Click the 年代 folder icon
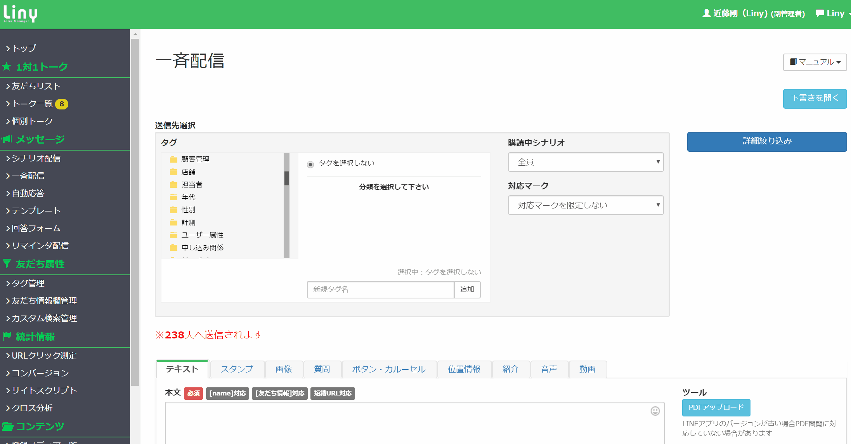 point(173,197)
